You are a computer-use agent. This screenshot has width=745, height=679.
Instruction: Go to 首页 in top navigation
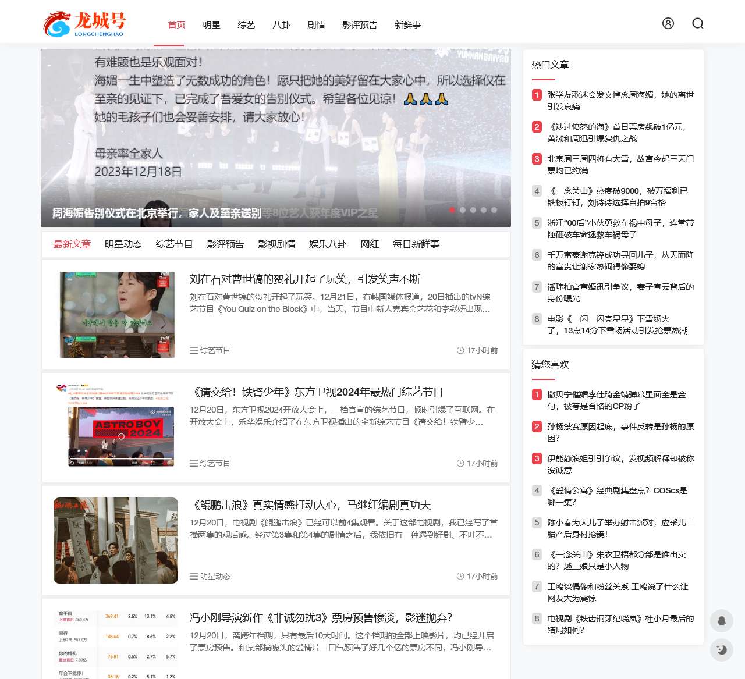176,25
